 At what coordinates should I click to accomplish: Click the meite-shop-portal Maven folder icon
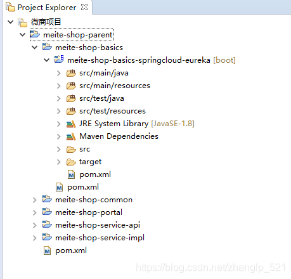coord(47,212)
